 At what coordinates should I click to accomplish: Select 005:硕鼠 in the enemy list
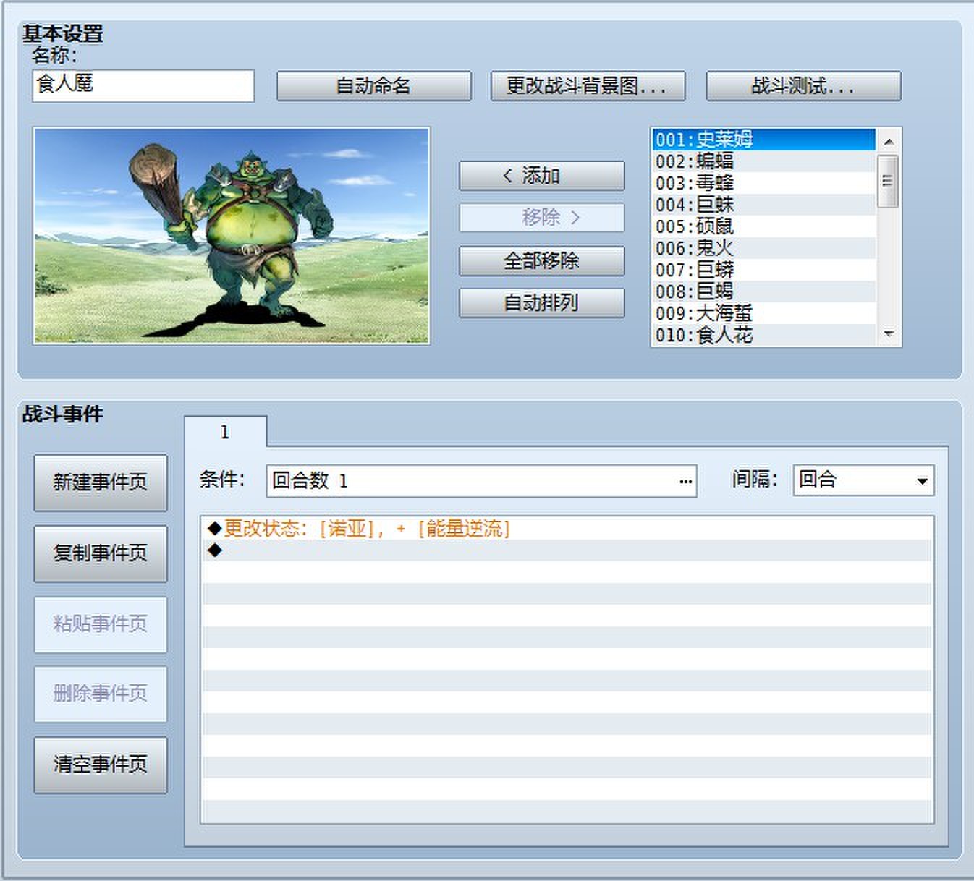pyautogui.click(x=763, y=226)
